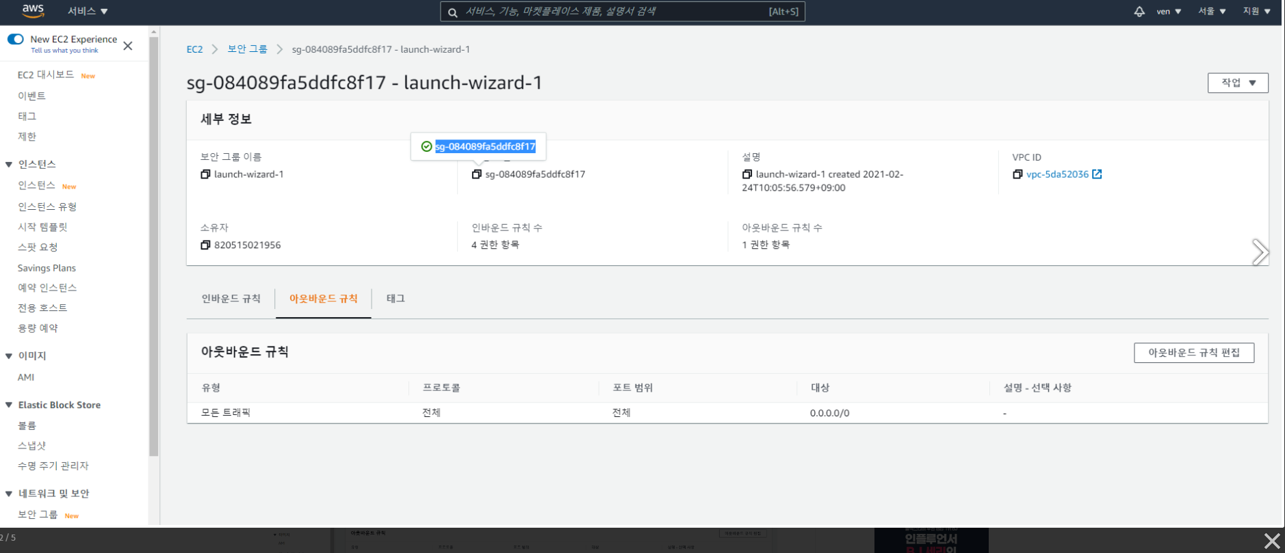The height and width of the screenshot is (553, 1285).
Task: Open the 서울 region dropdown
Action: point(1212,12)
